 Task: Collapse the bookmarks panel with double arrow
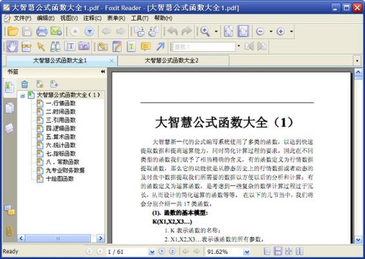(103, 71)
